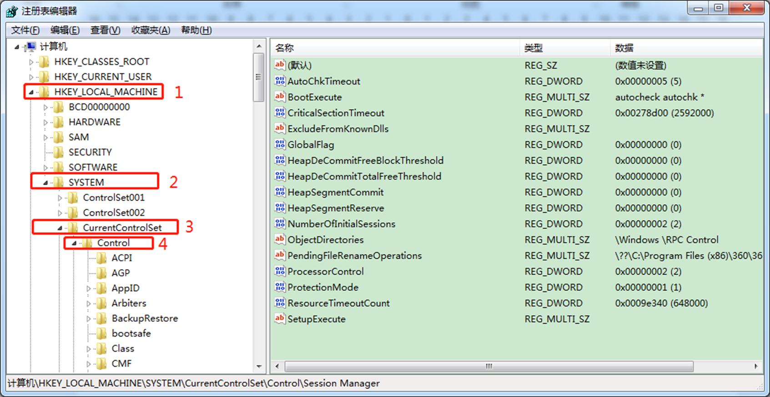Expand the HKEY_CLASSES_ROOT key

[31, 62]
